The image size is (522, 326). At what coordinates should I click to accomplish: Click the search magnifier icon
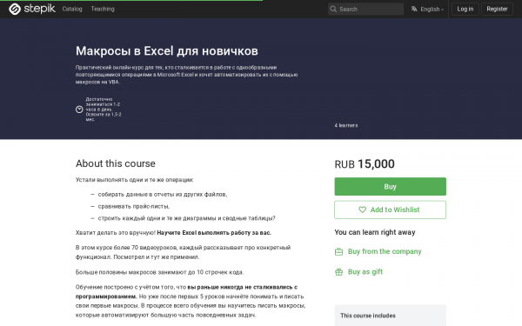(x=333, y=9)
